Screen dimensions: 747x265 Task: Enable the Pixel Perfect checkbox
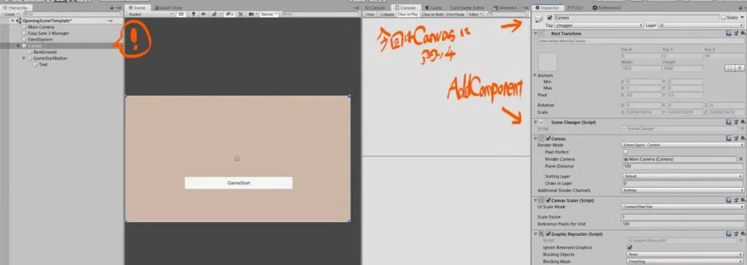[x=625, y=152]
